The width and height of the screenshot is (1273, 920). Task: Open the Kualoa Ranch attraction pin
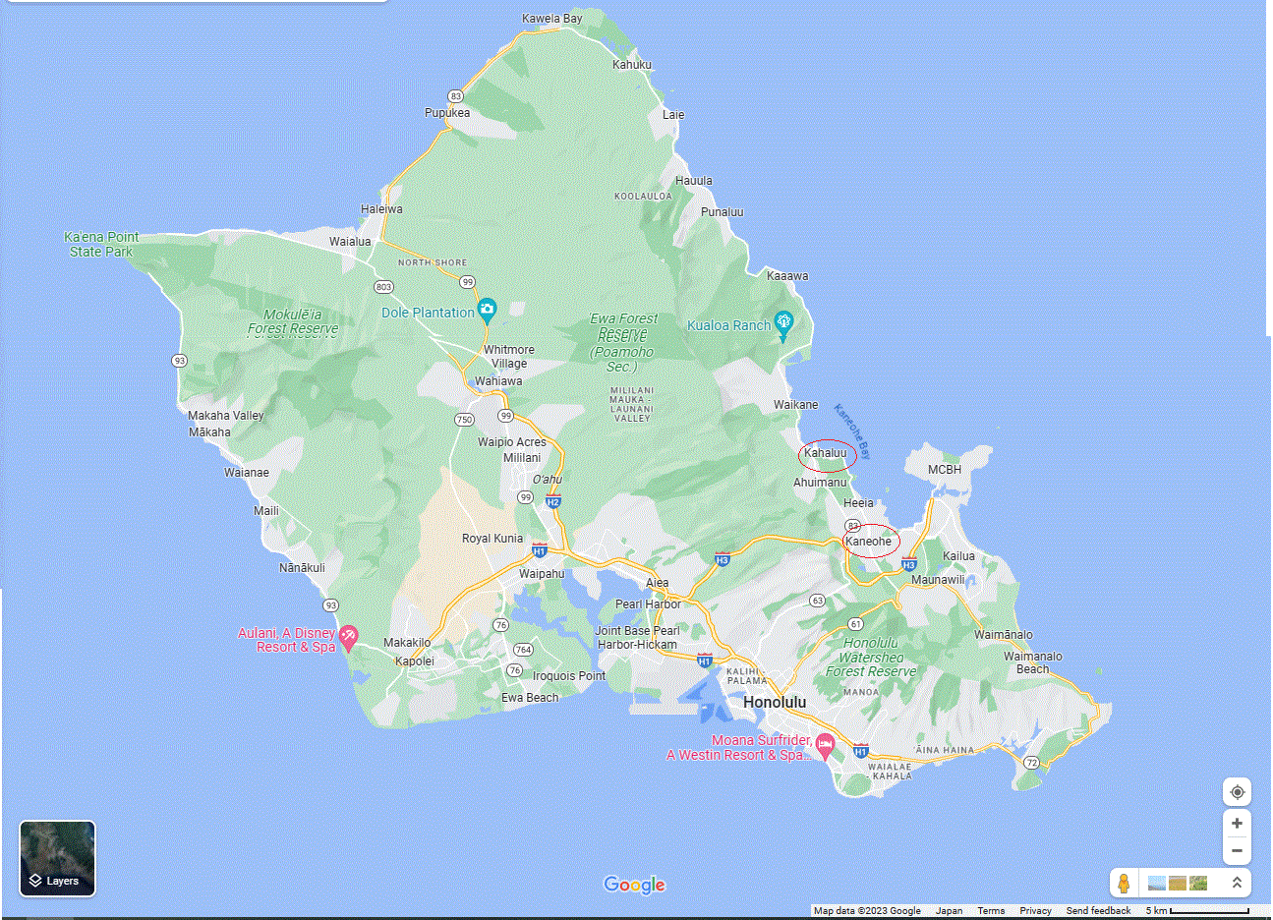(783, 323)
